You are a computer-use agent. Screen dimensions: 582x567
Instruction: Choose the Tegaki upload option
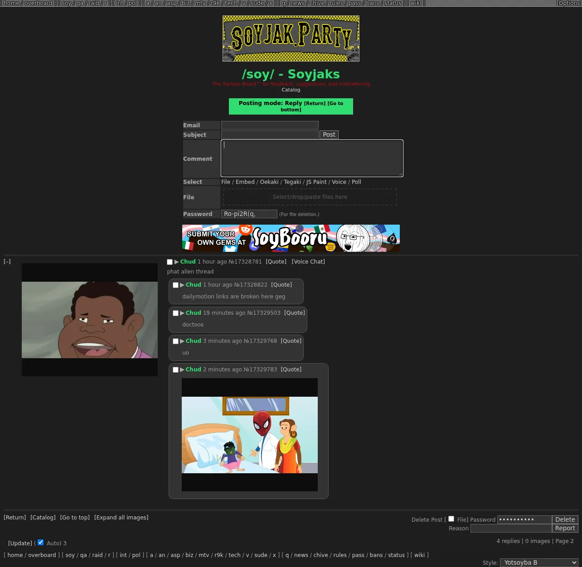[292, 182]
